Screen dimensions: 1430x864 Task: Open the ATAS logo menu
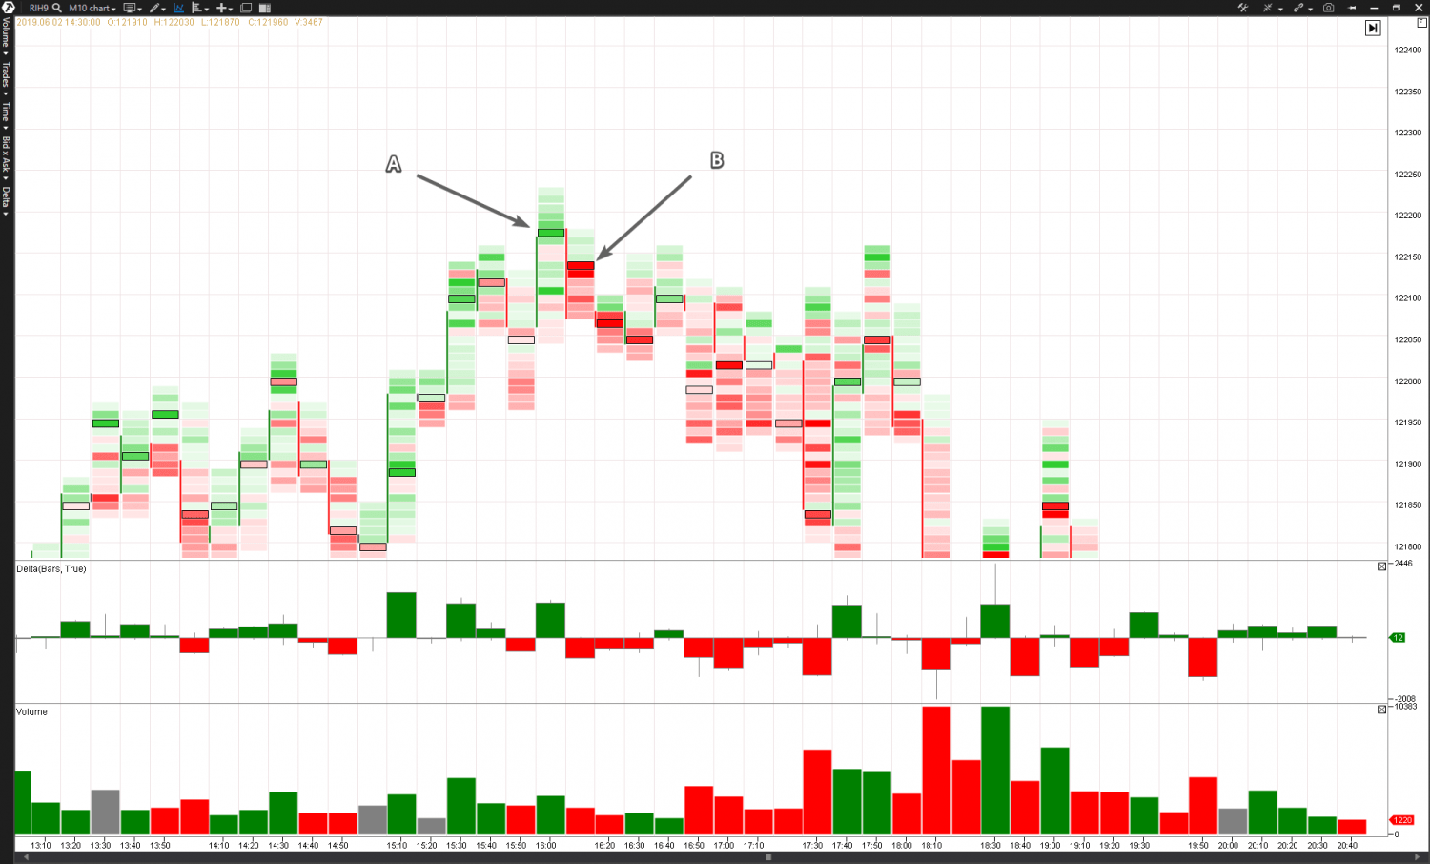(9, 8)
